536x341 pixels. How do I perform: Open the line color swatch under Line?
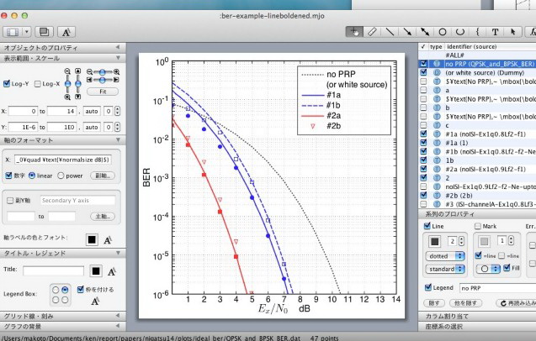click(x=434, y=242)
